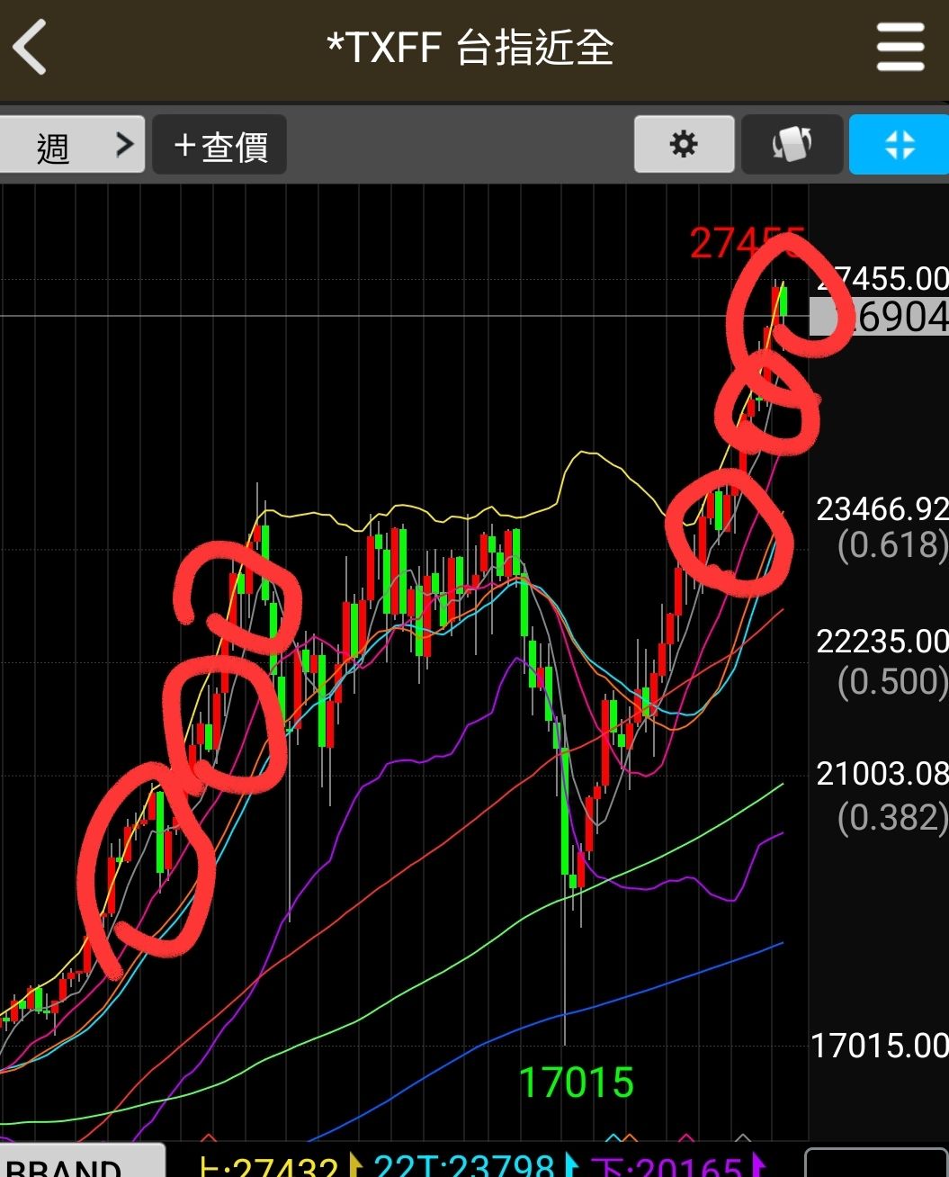Expand the 週 period selector
The image size is (949, 1177).
pos(72,144)
